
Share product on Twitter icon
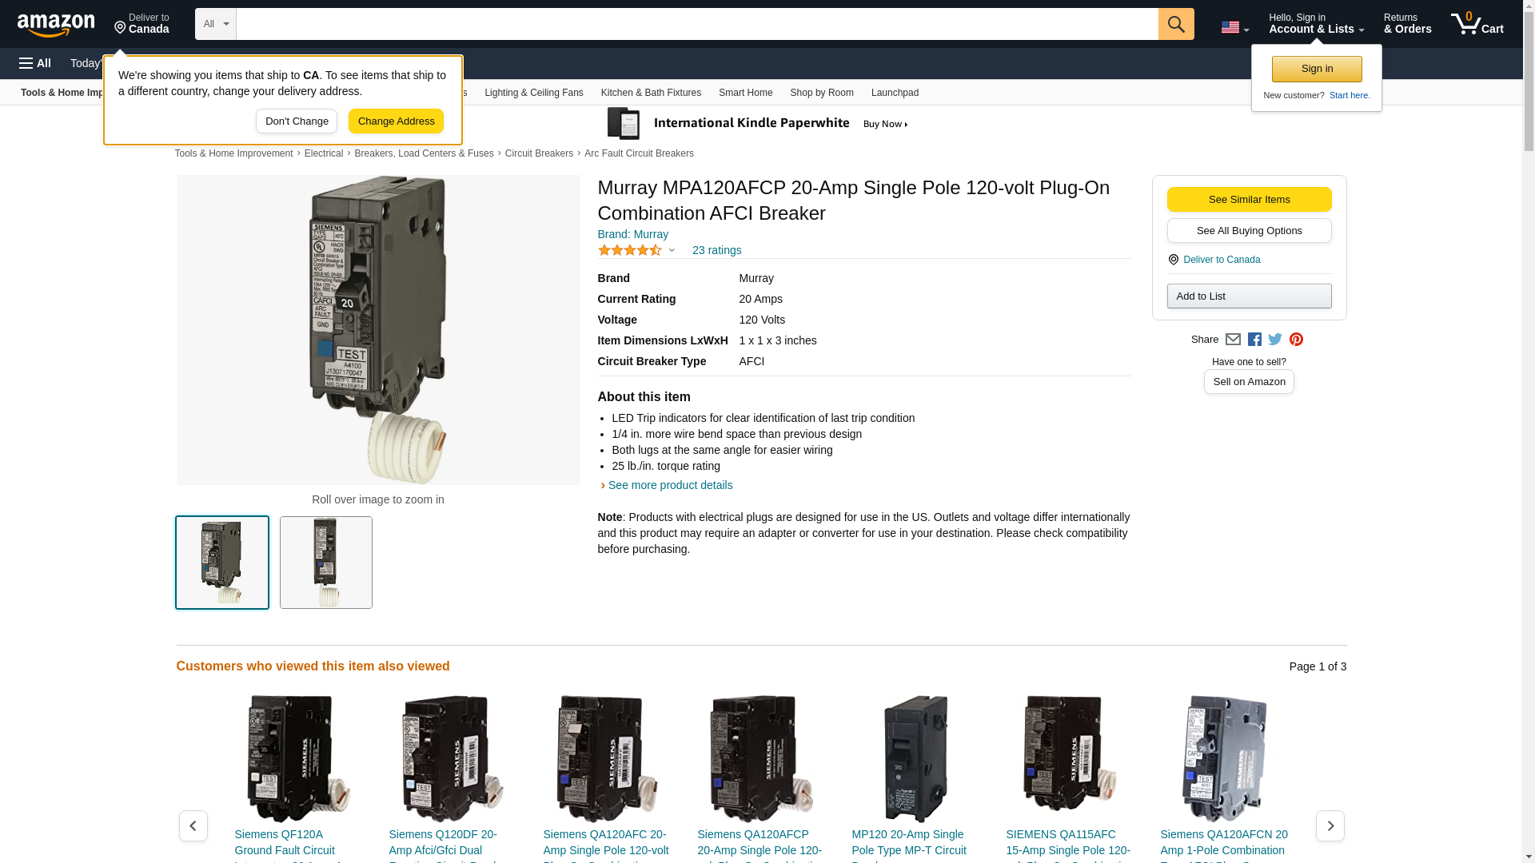(x=1275, y=340)
